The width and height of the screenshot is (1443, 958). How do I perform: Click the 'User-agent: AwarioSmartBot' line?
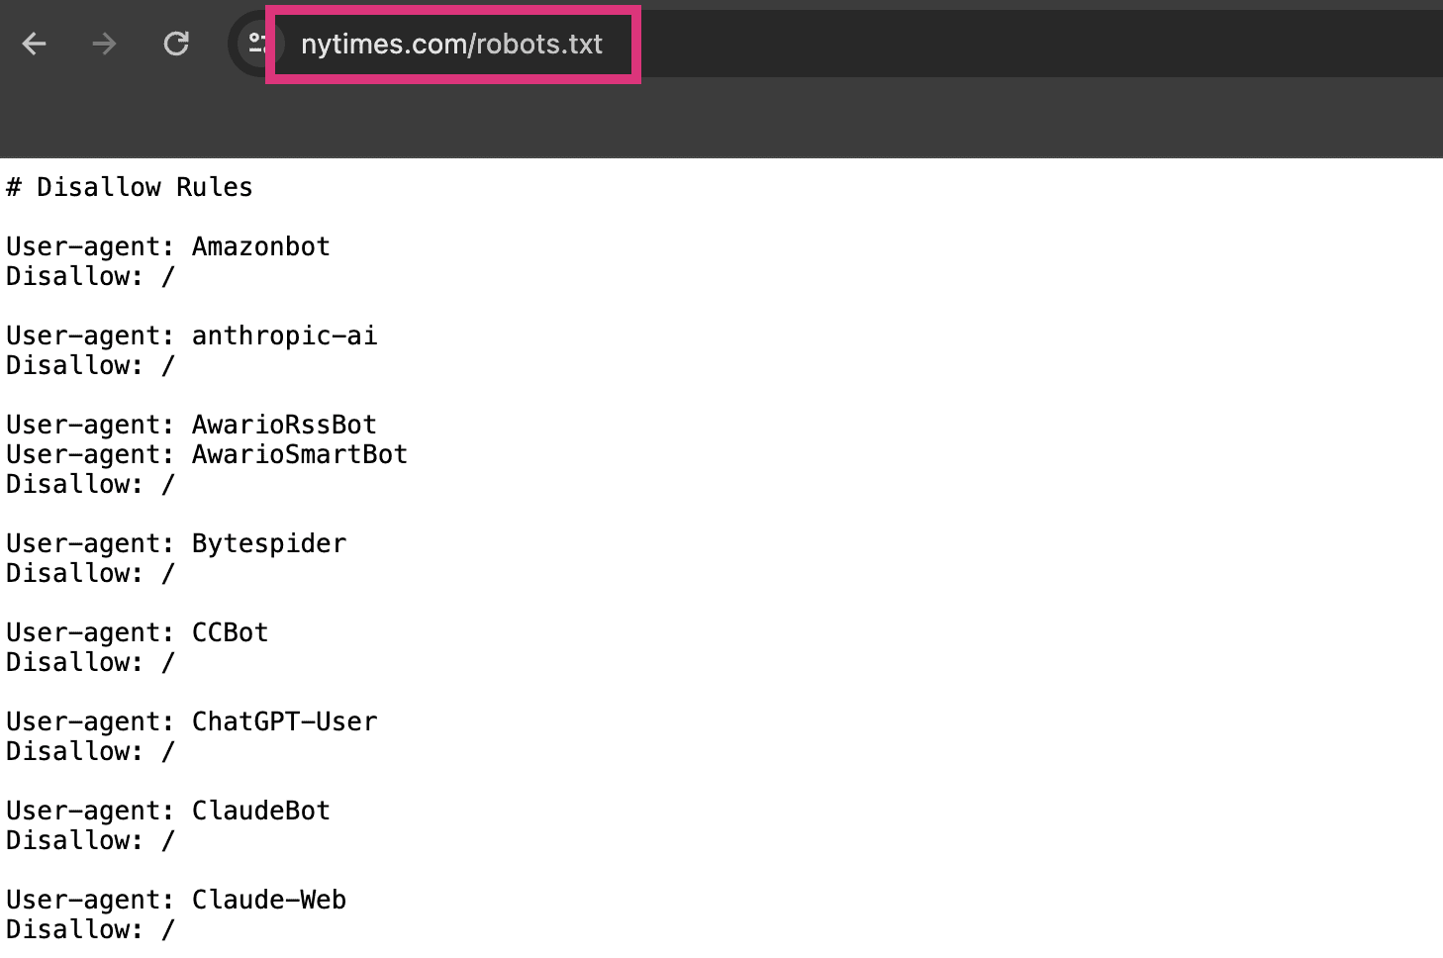207,454
